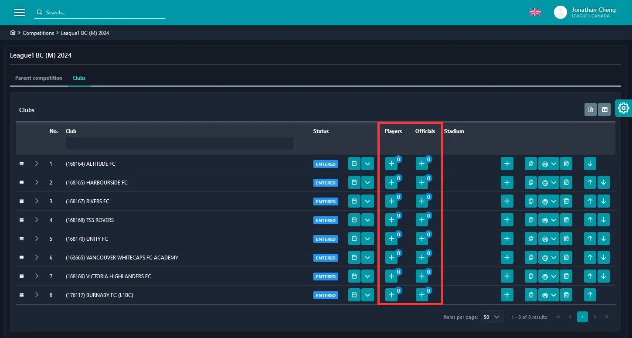
Task: Open calendar for VICTORIA HIGHLANDERS FC
Action: (x=354, y=276)
